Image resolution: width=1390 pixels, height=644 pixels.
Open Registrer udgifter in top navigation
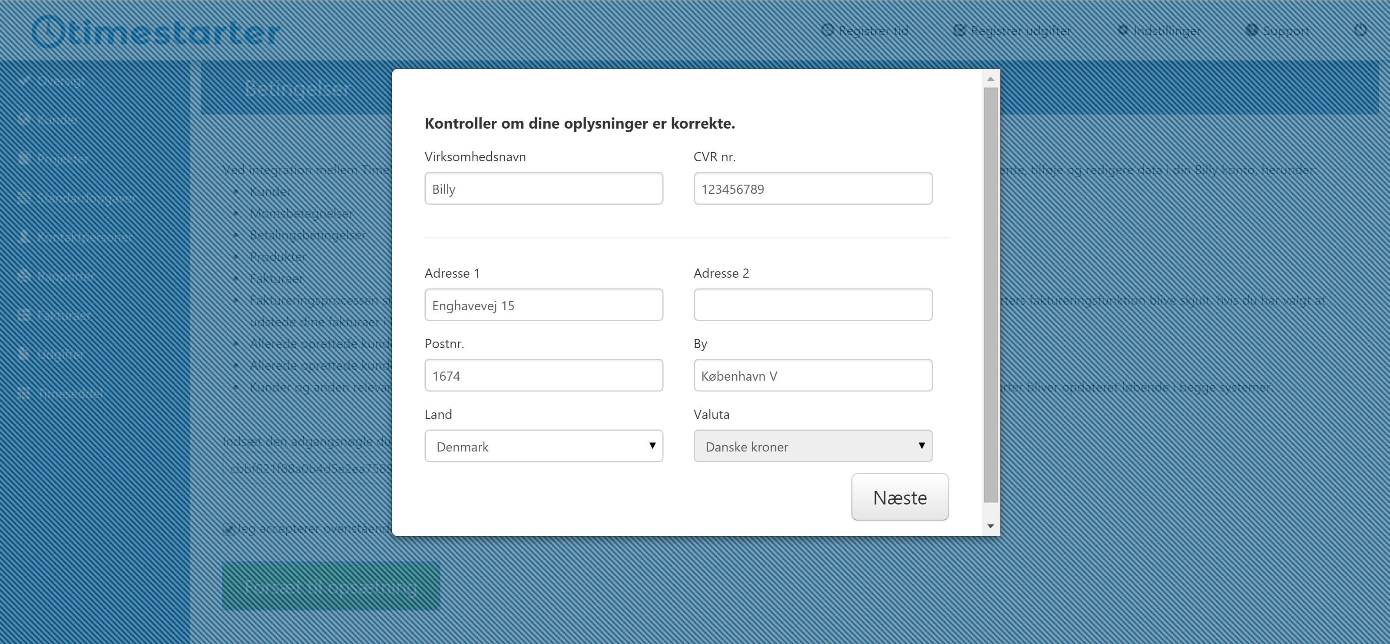tap(1012, 31)
